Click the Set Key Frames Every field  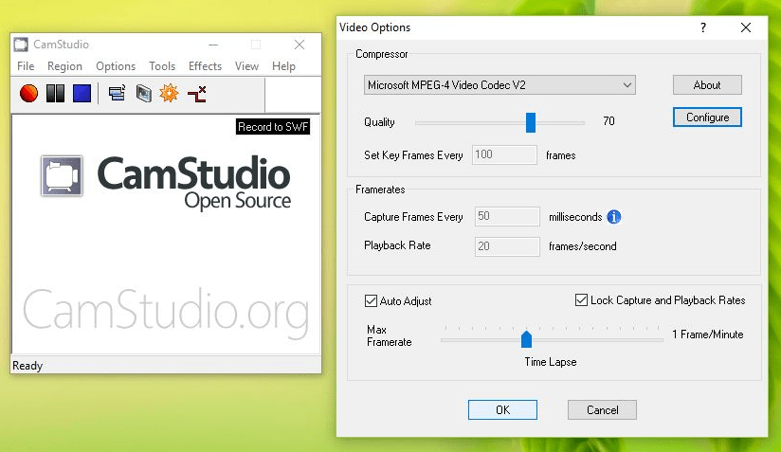[x=504, y=155]
